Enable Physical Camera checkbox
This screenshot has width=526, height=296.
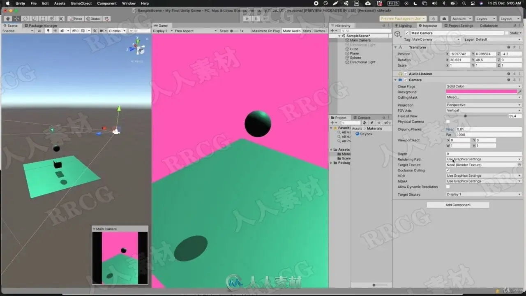pyautogui.click(x=448, y=122)
